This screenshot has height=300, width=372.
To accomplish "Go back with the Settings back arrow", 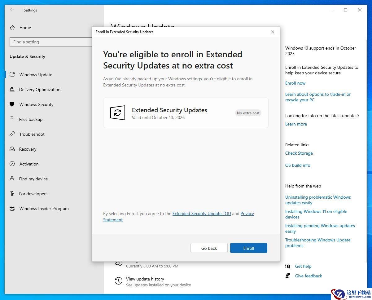I will (x=12, y=10).
